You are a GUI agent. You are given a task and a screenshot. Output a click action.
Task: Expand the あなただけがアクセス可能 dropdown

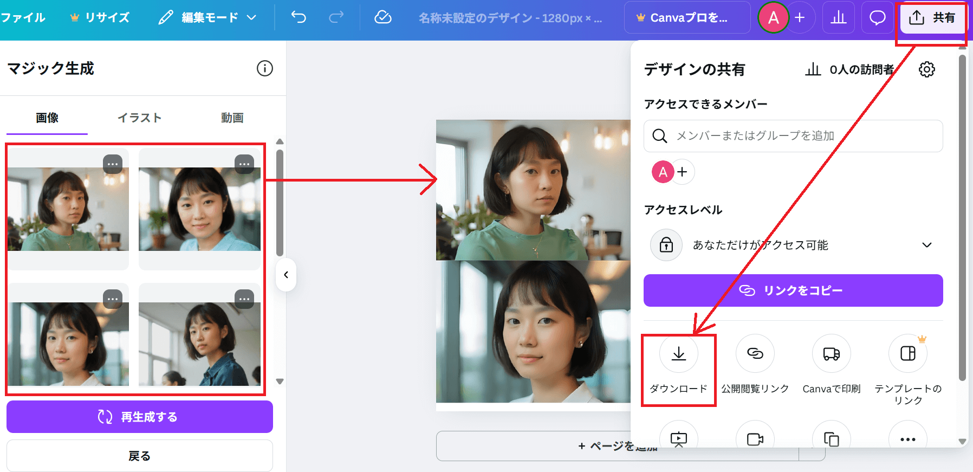click(x=793, y=245)
